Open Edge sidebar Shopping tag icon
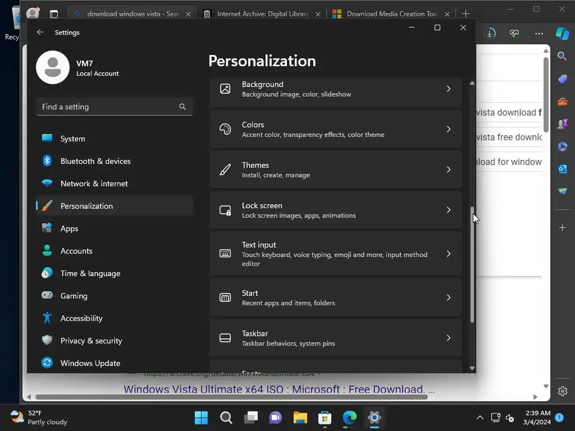 [562, 79]
